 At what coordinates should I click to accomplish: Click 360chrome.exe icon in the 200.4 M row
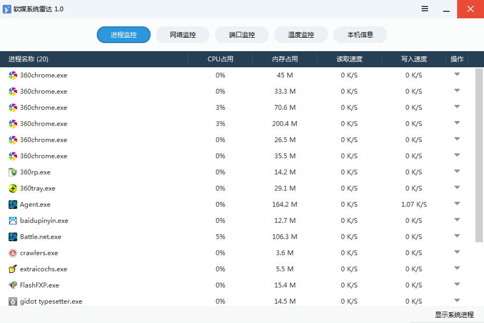(13, 124)
